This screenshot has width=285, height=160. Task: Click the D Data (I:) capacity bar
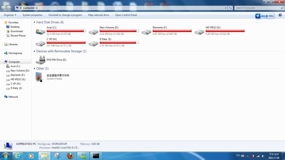tap(119, 42)
